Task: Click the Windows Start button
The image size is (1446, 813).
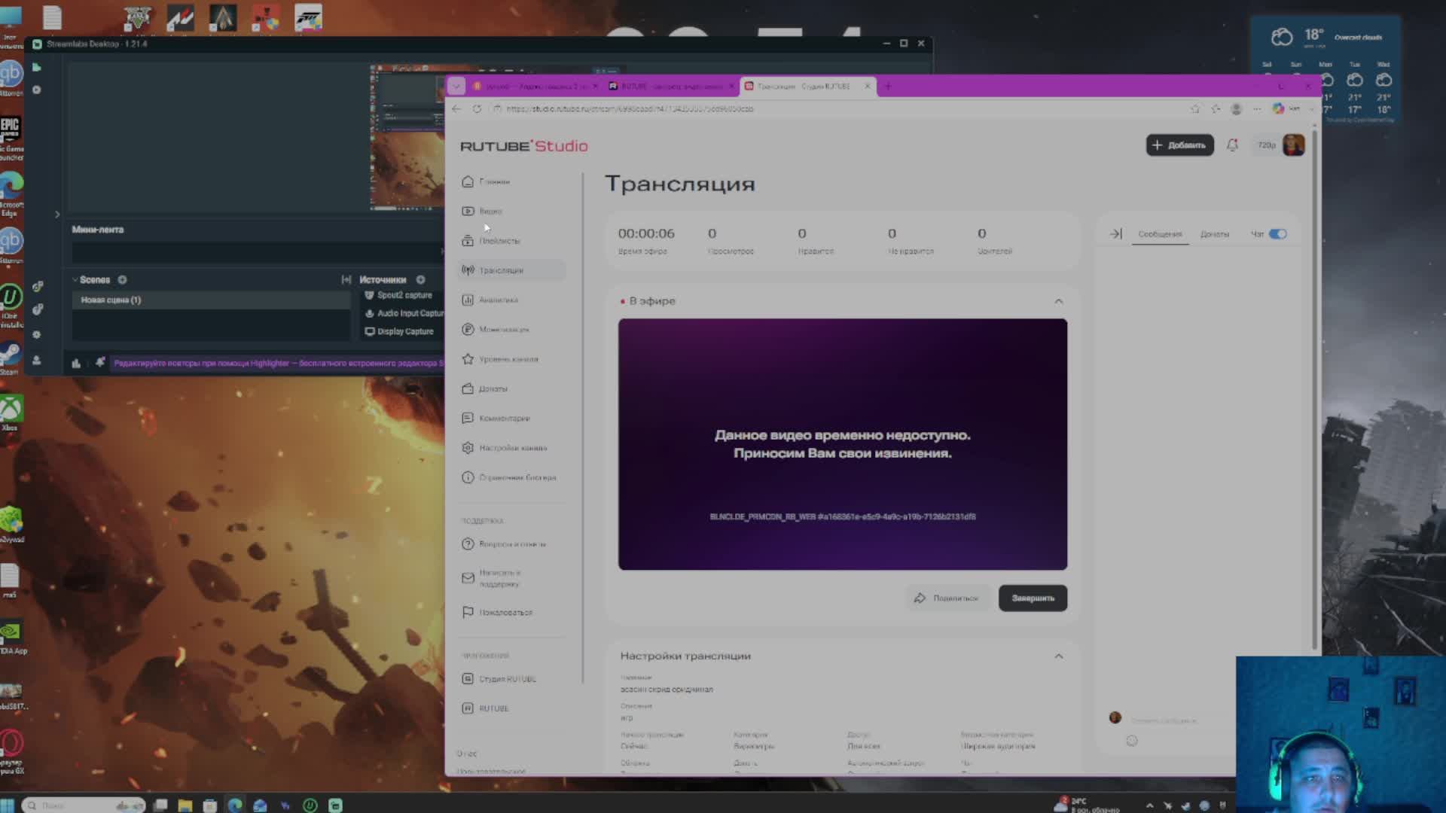Action: pos(8,805)
